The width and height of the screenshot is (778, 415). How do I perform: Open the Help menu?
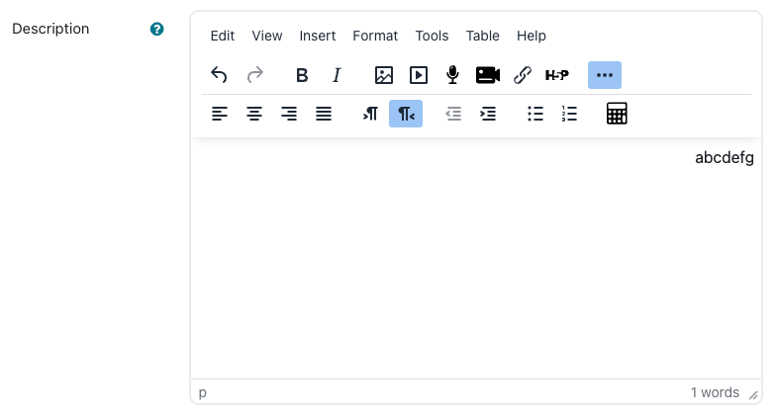click(x=532, y=36)
